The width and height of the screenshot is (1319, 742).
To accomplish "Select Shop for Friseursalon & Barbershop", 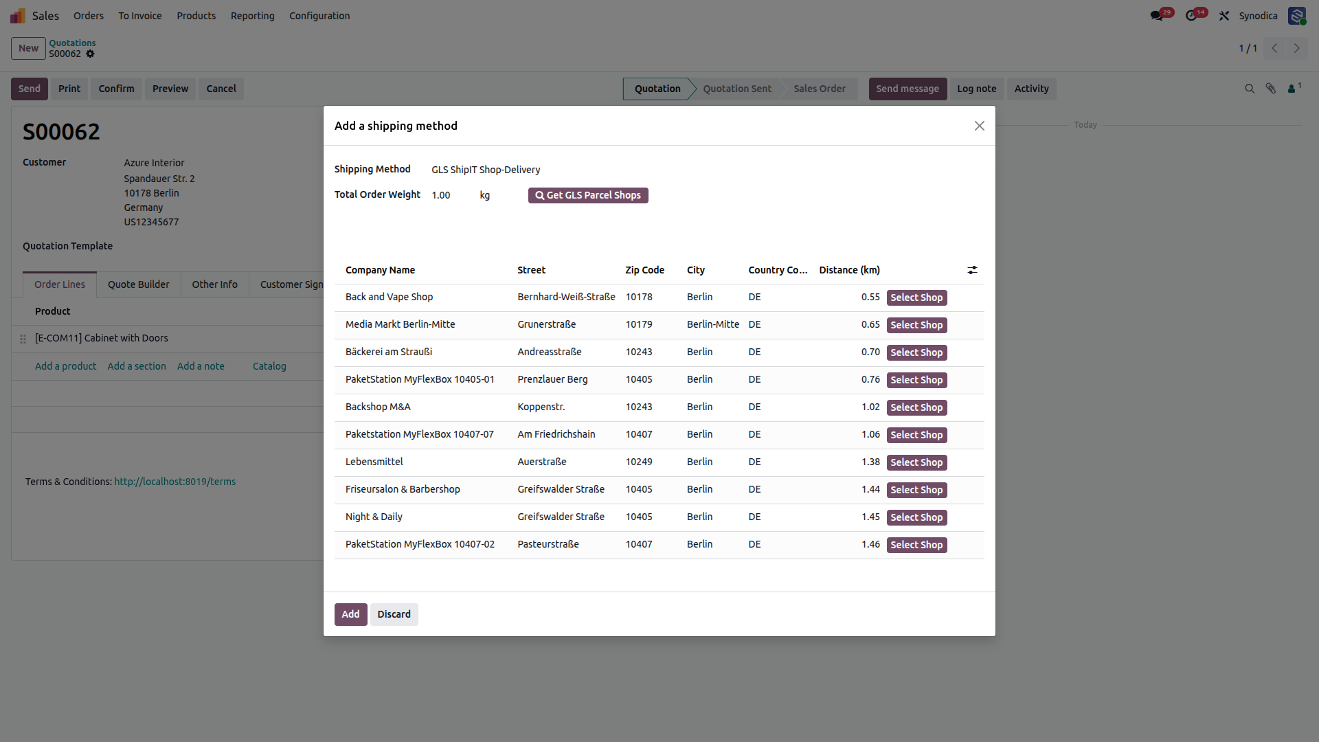I will (x=916, y=490).
